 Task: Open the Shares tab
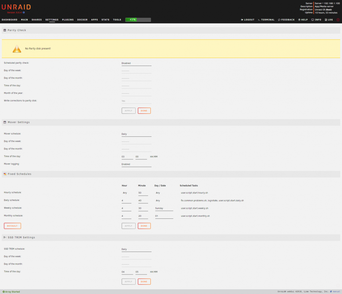(37, 20)
